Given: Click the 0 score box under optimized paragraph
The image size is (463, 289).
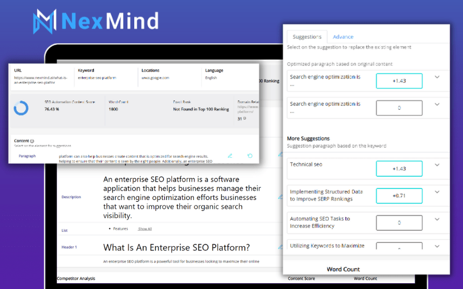Looking at the screenshot, I should tap(399, 108).
